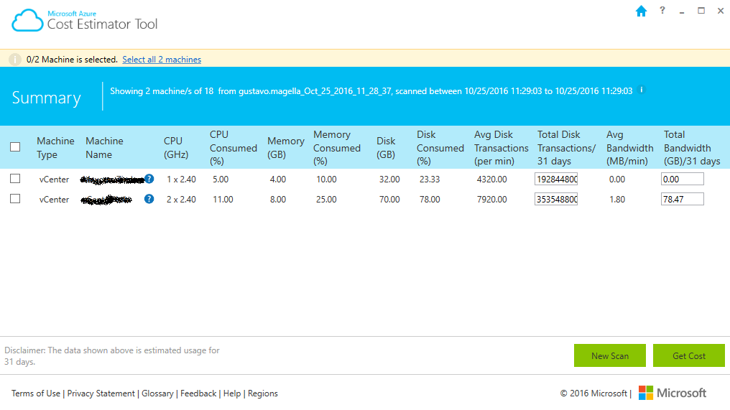The height and width of the screenshot is (410, 730).
Task: Select the 11.00 CPU Consumed value
Action: (223, 199)
